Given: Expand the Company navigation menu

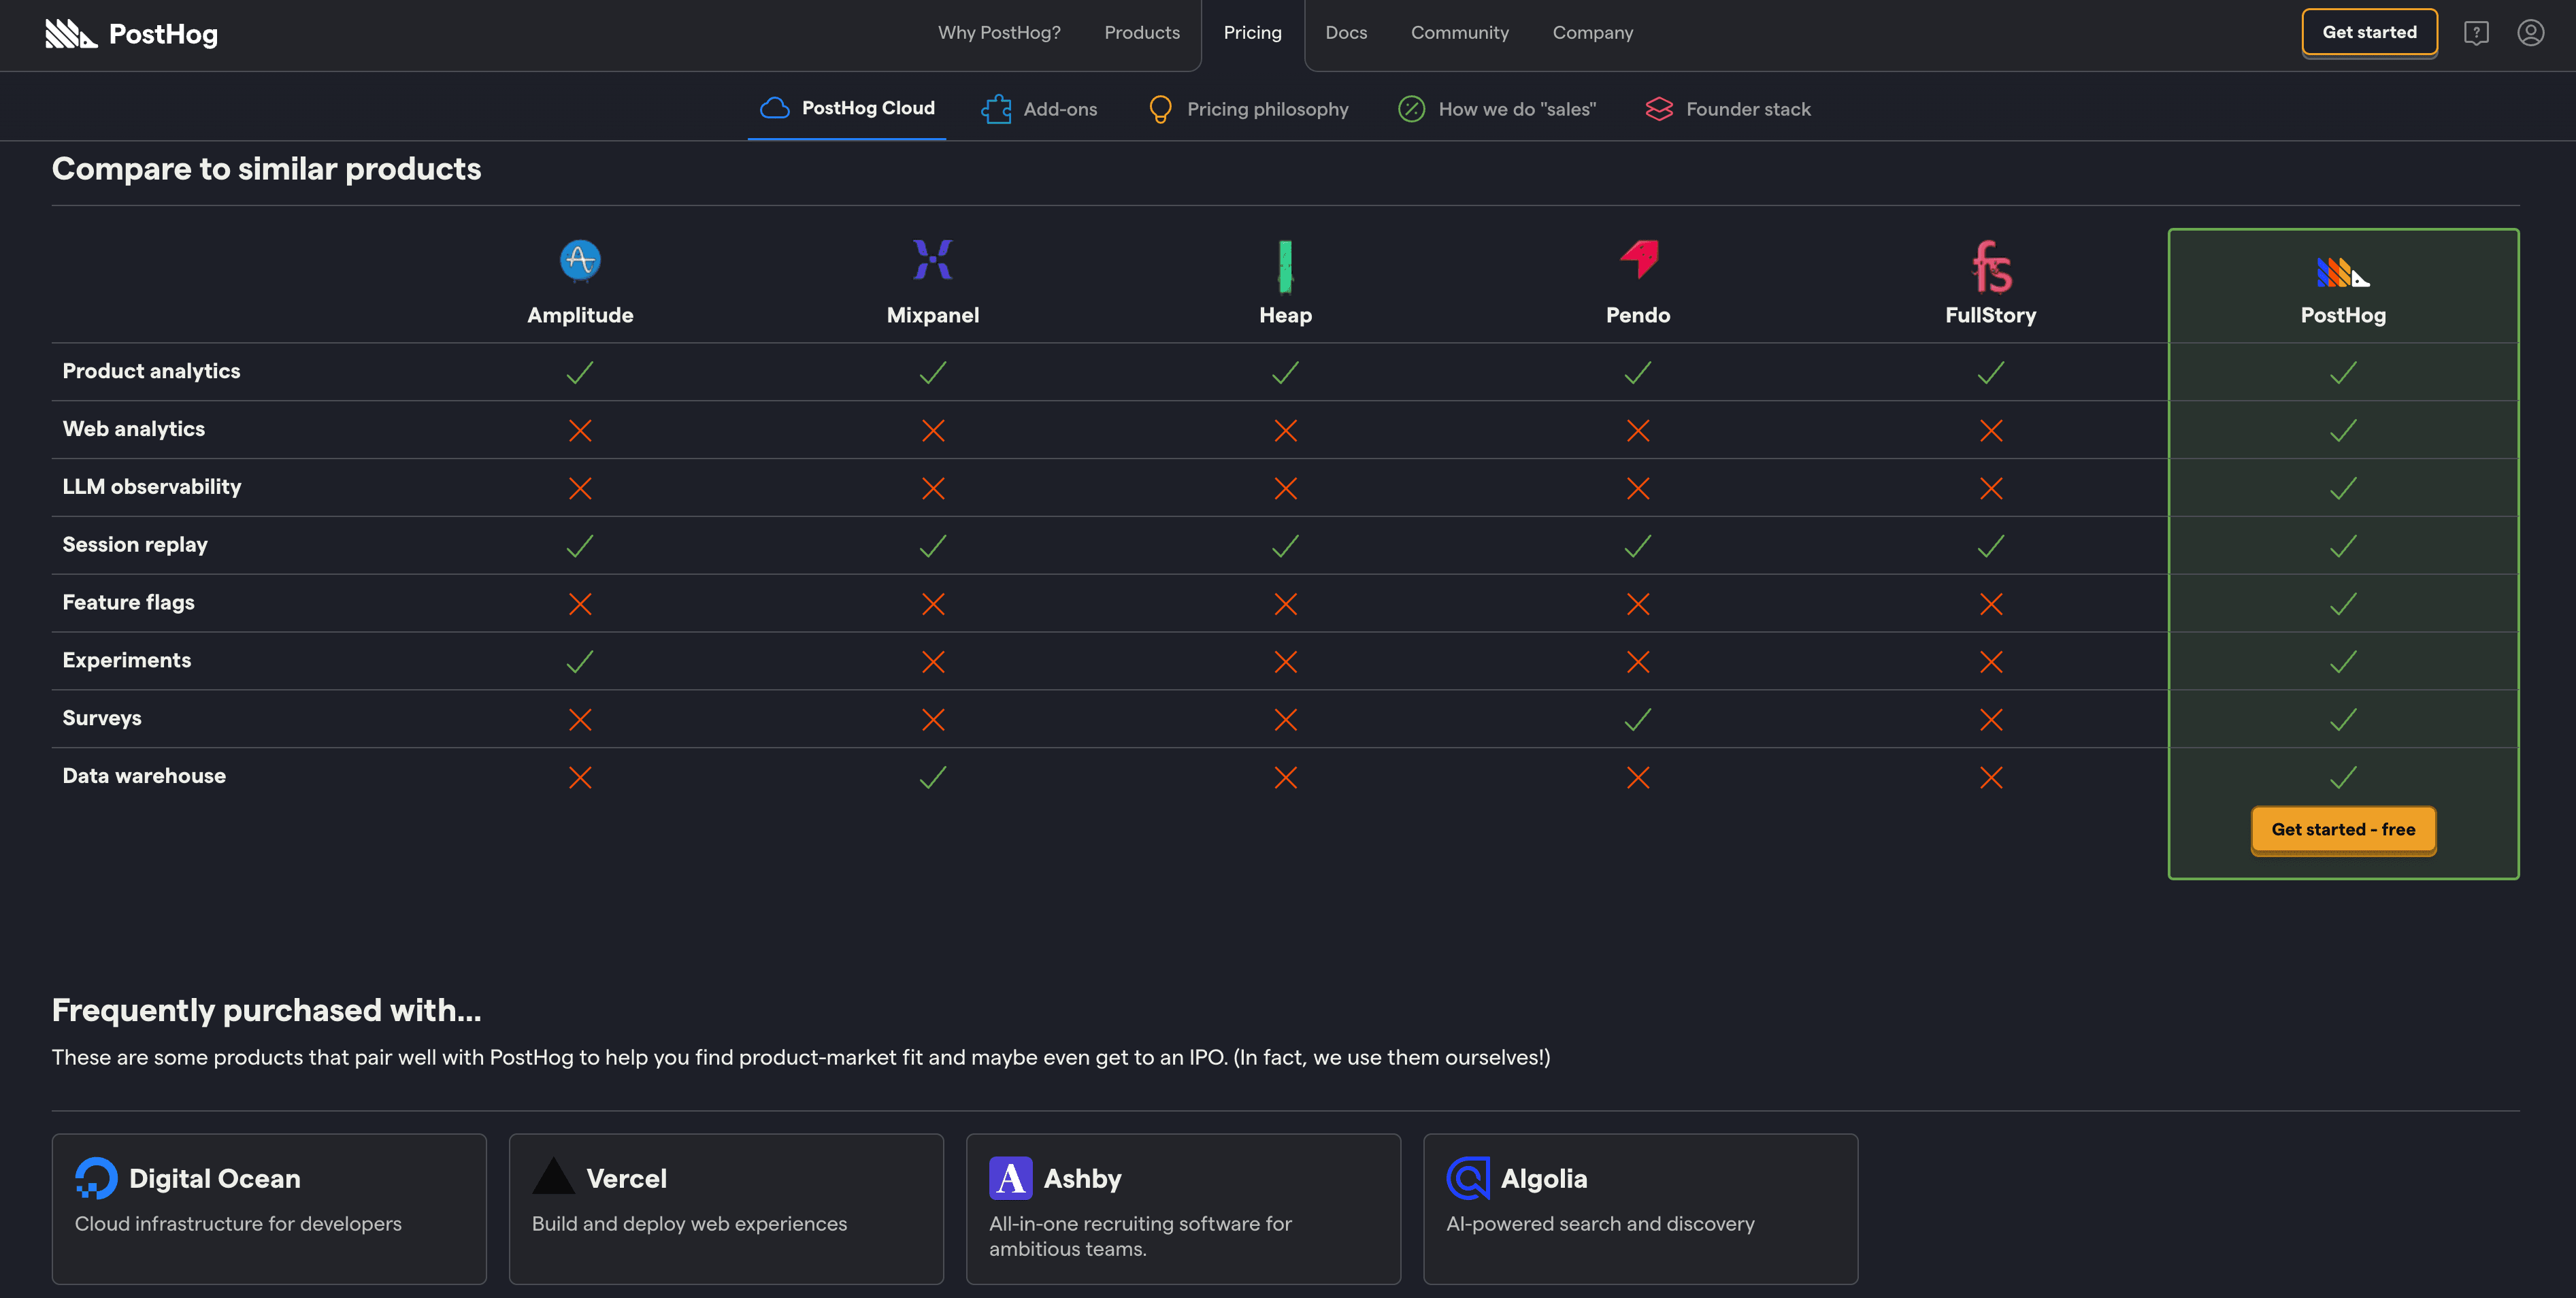Looking at the screenshot, I should tap(1592, 32).
